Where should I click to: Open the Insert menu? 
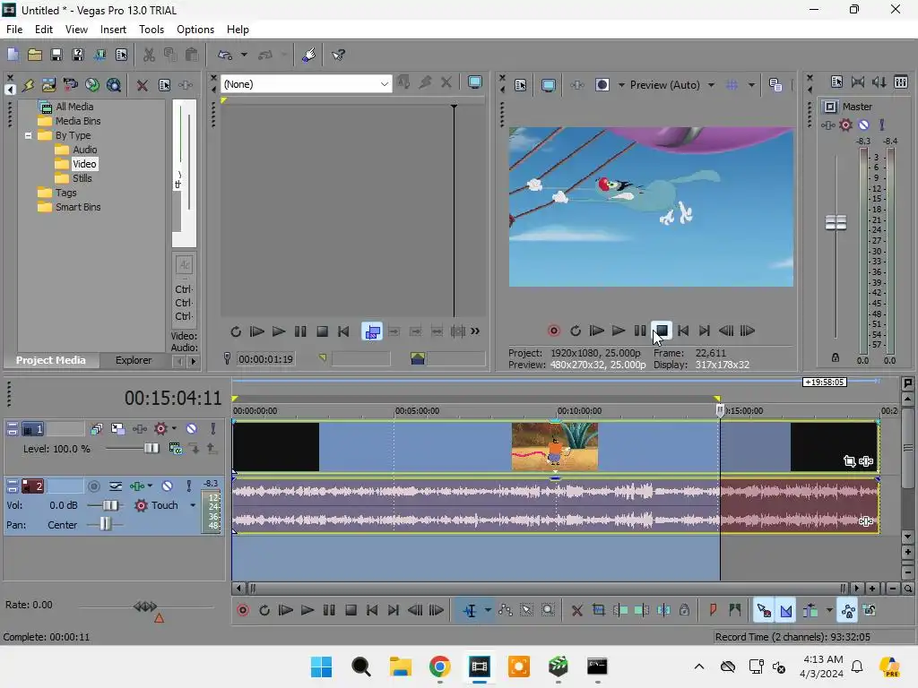[113, 30]
